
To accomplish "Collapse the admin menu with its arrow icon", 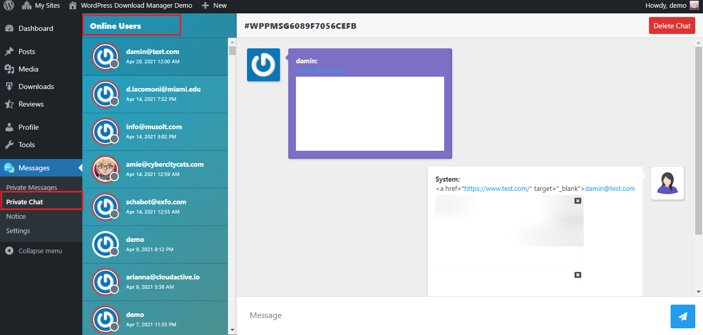I will click(x=9, y=251).
